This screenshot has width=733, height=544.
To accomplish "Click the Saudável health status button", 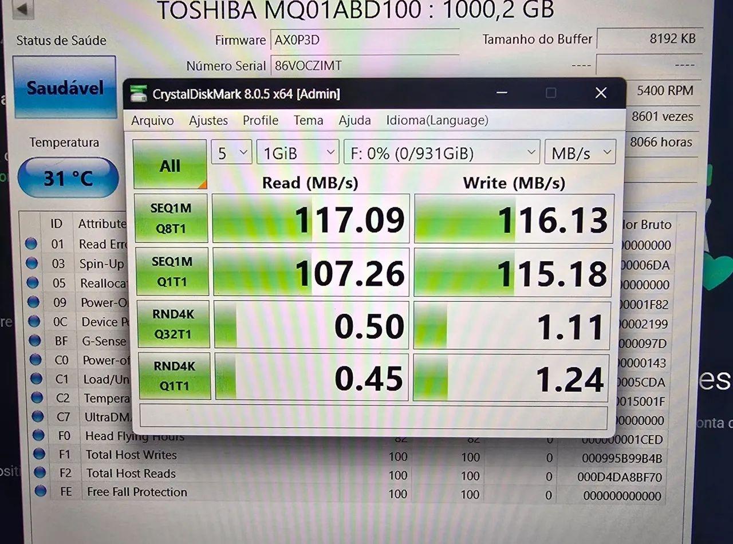I will tap(65, 88).
